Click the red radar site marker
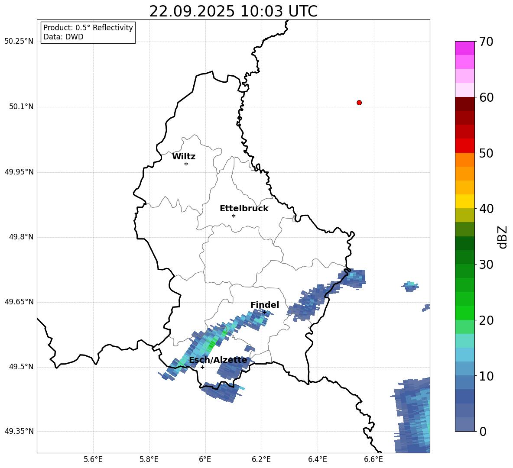The image size is (513, 468). 359,103
